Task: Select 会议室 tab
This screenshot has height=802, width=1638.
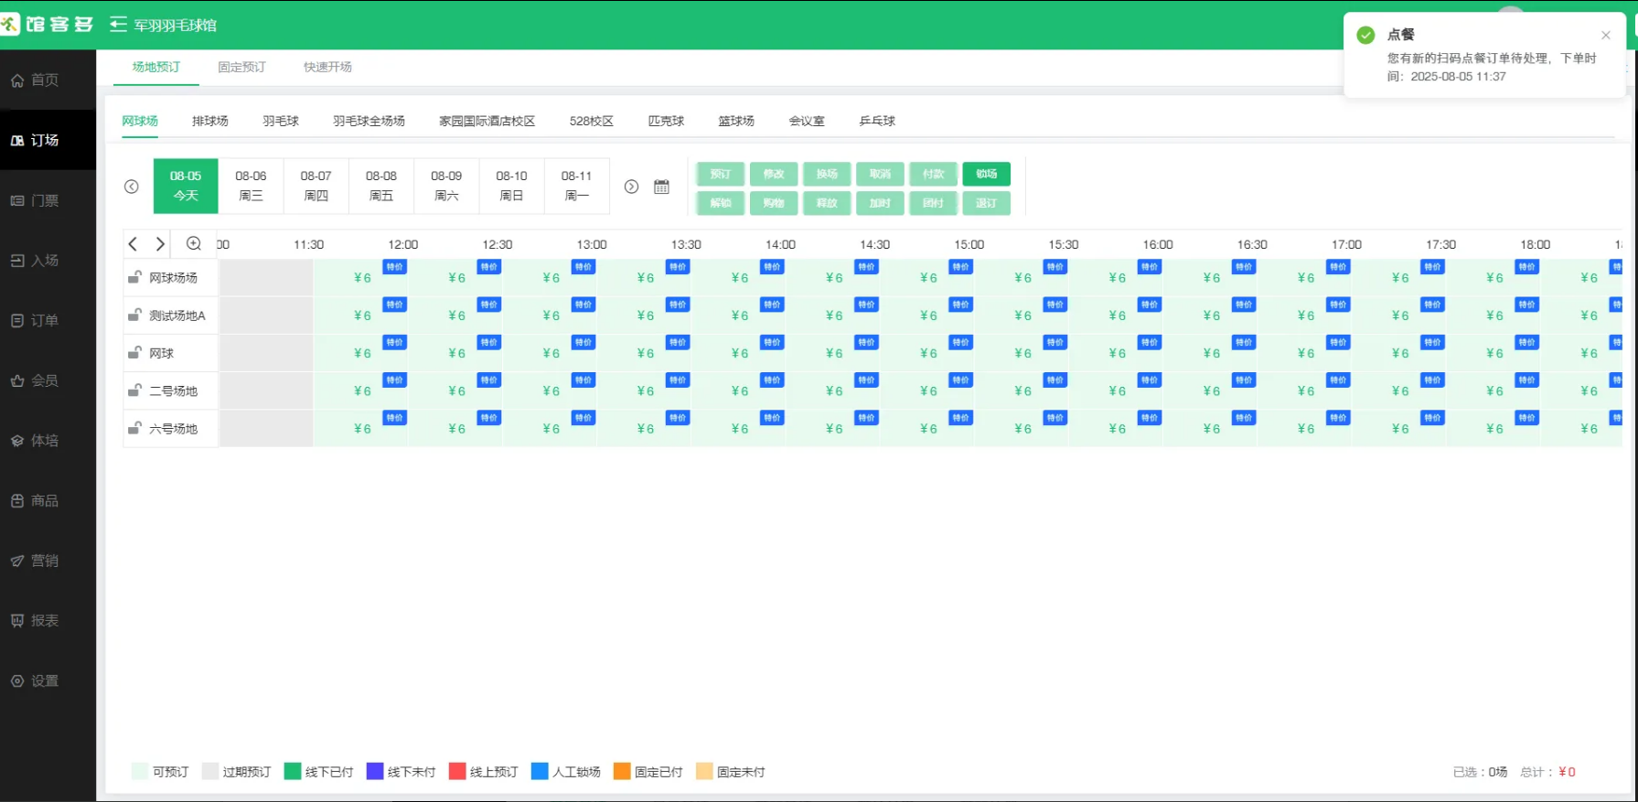Action: (807, 121)
